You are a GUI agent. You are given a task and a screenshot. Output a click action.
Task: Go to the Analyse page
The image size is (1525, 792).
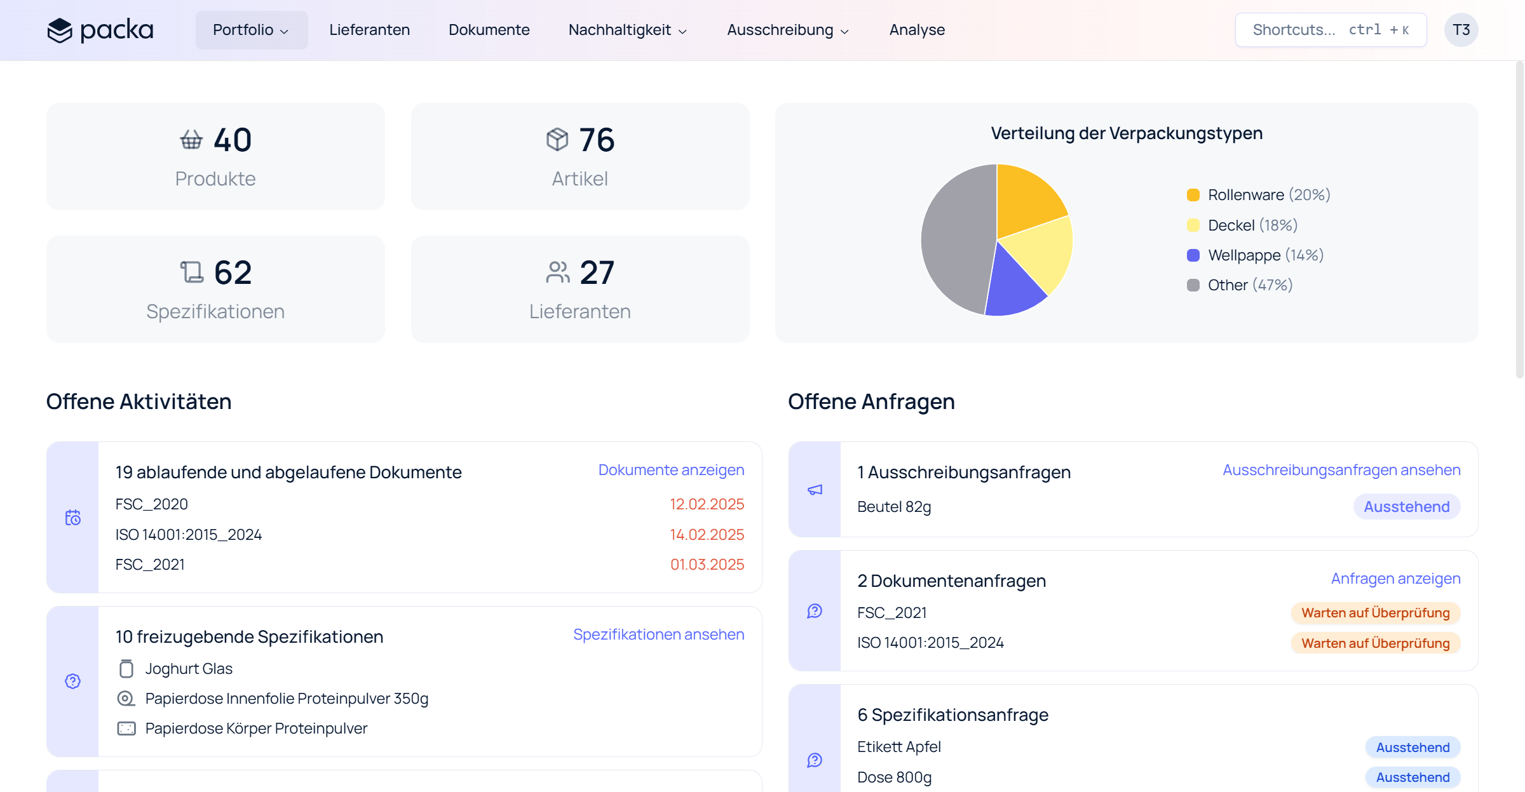[x=916, y=30]
